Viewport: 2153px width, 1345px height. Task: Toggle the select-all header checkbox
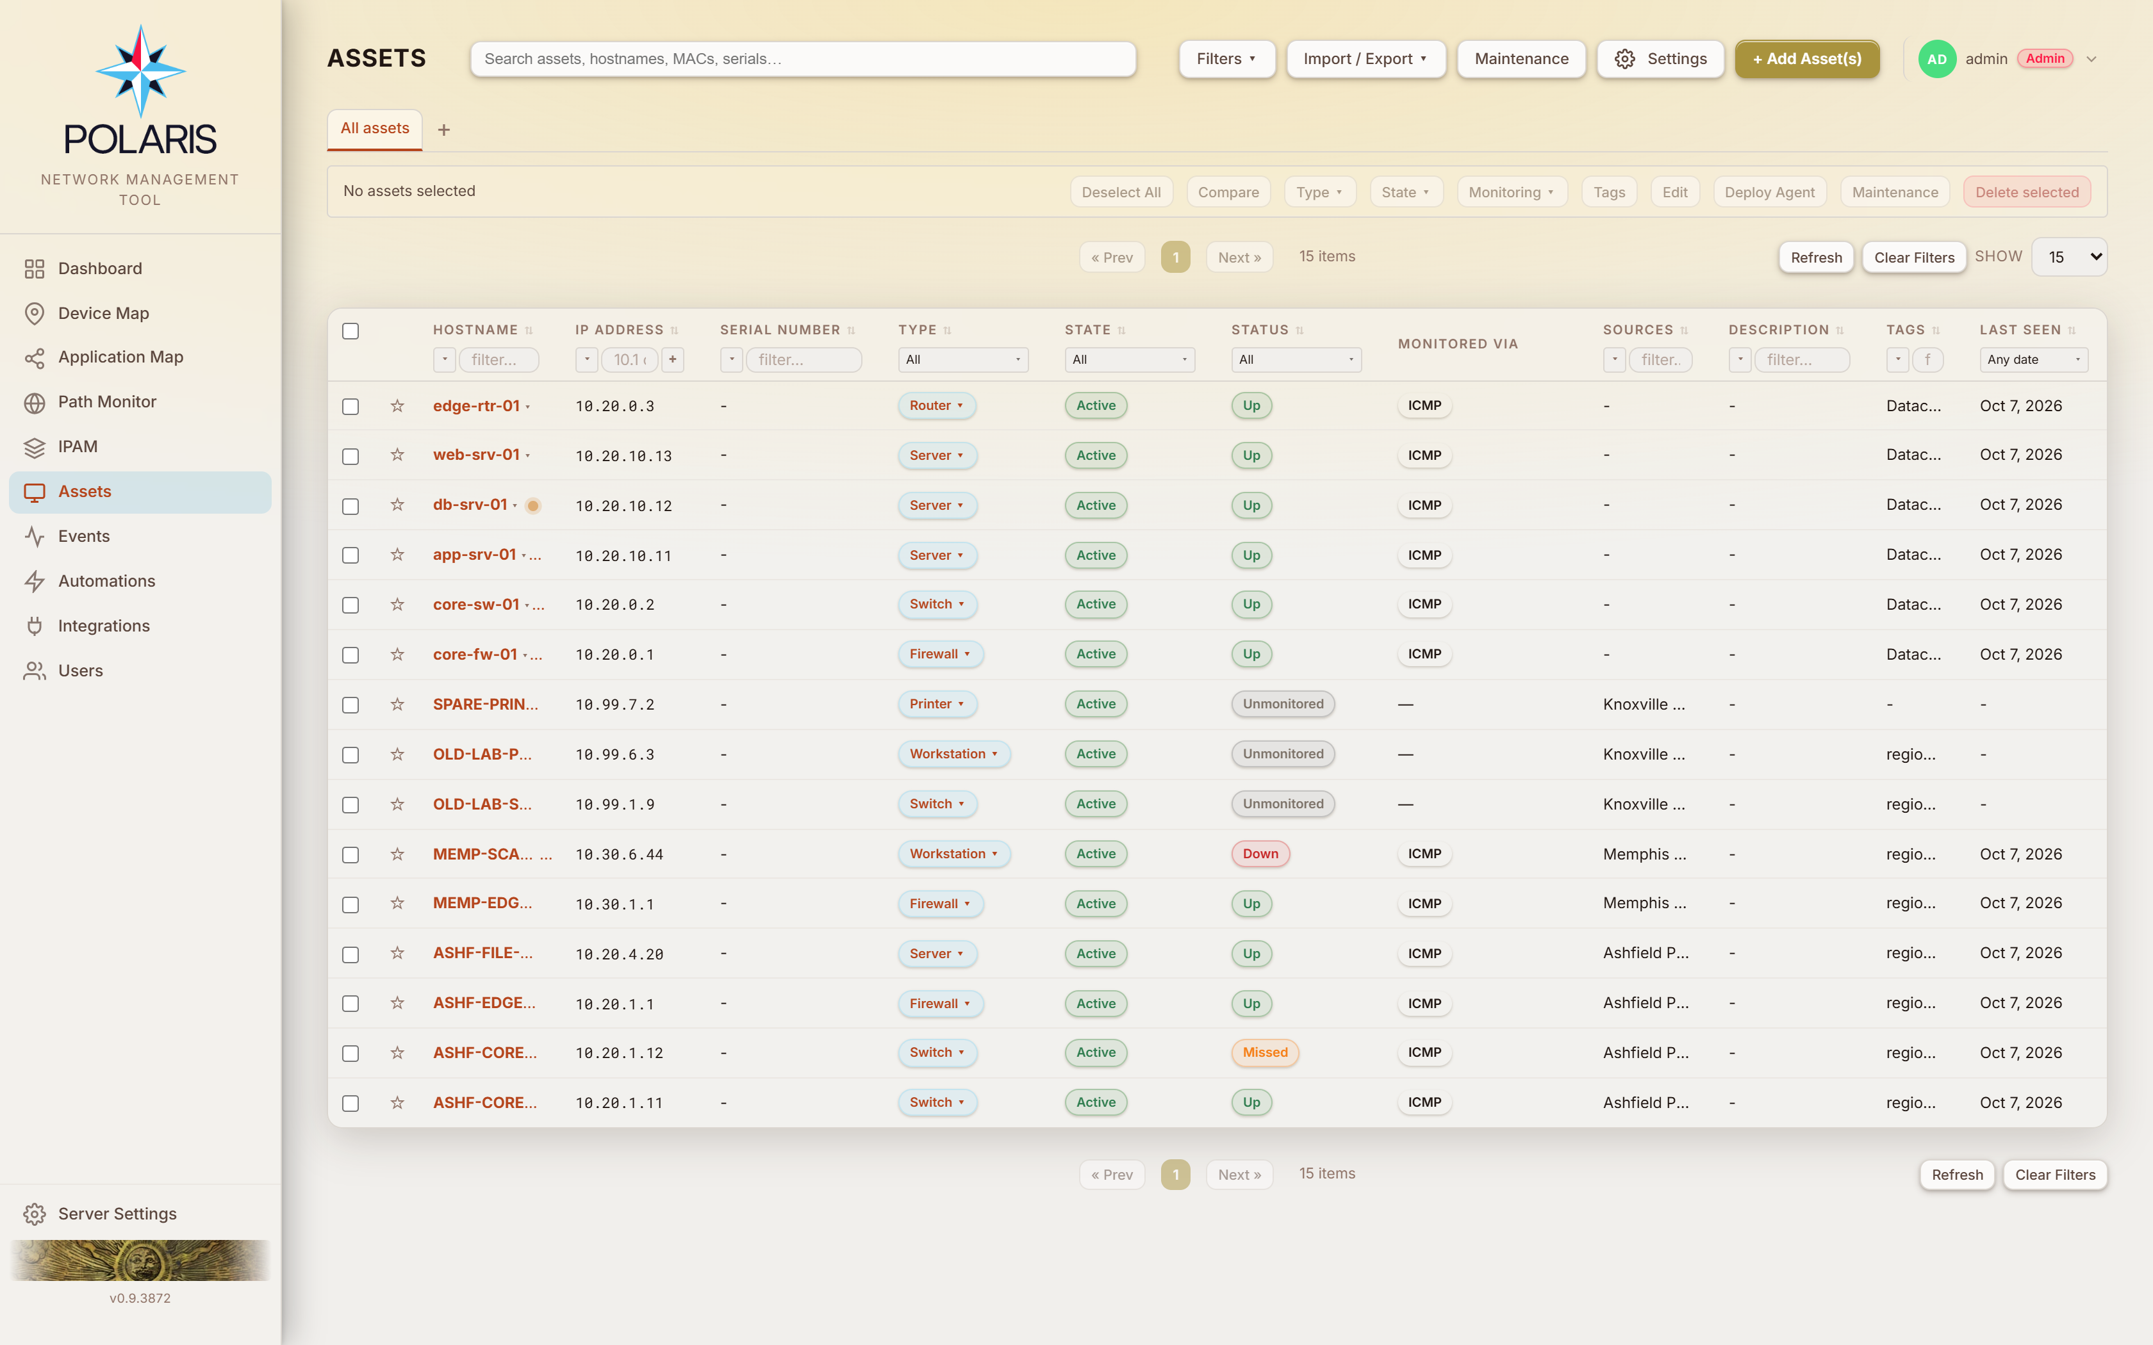click(x=351, y=331)
